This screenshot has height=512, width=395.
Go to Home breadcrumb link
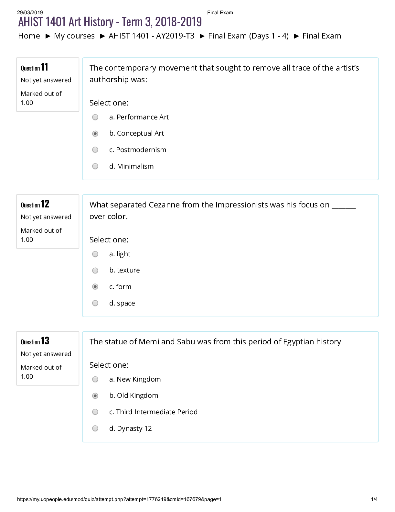coord(29,36)
